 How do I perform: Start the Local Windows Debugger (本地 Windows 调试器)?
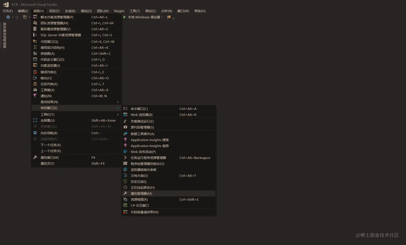(142, 17)
